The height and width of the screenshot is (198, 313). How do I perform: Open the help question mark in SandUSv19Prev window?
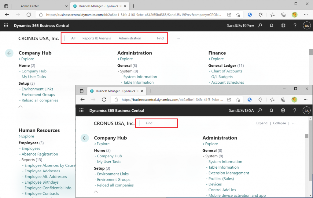[x=295, y=26]
